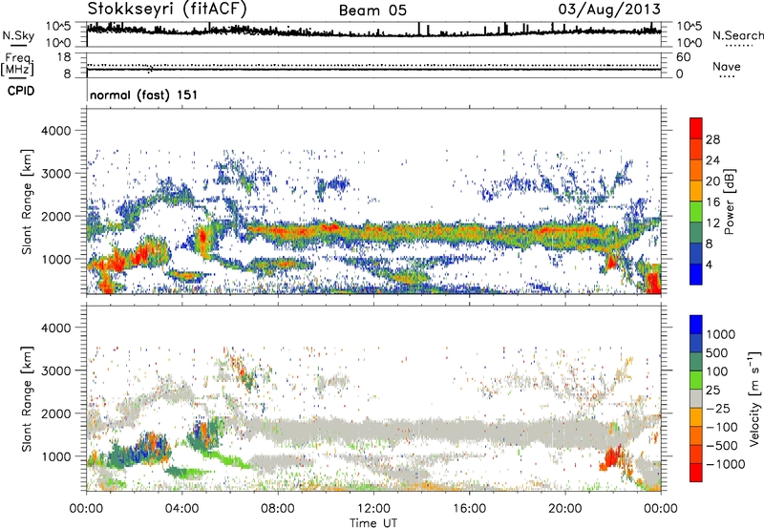The height and width of the screenshot is (529, 764).
Task: Click the '20:00' time tick label
Action: point(564,509)
